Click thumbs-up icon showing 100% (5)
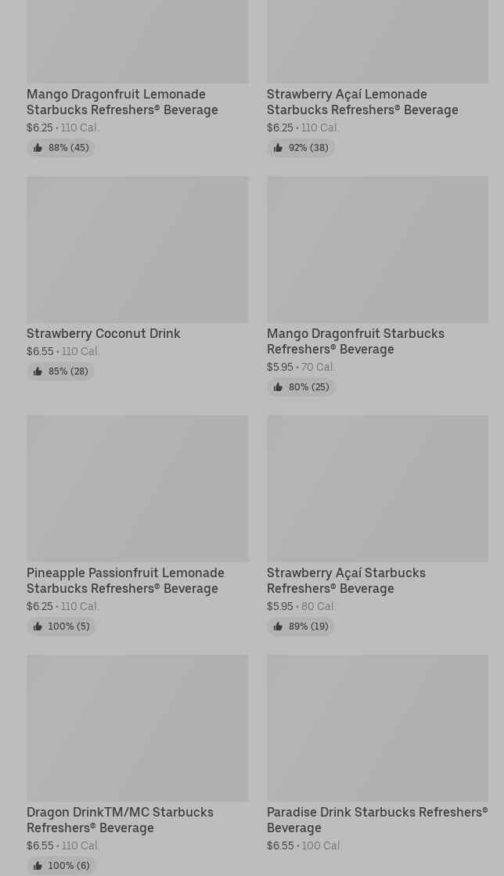Screen dimensions: 504x876 pos(38,626)
